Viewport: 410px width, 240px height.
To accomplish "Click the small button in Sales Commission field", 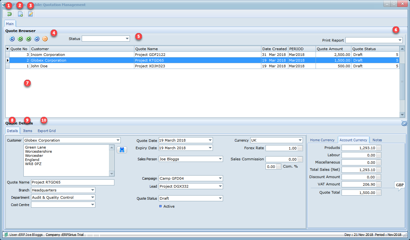I will coord(300,159).
